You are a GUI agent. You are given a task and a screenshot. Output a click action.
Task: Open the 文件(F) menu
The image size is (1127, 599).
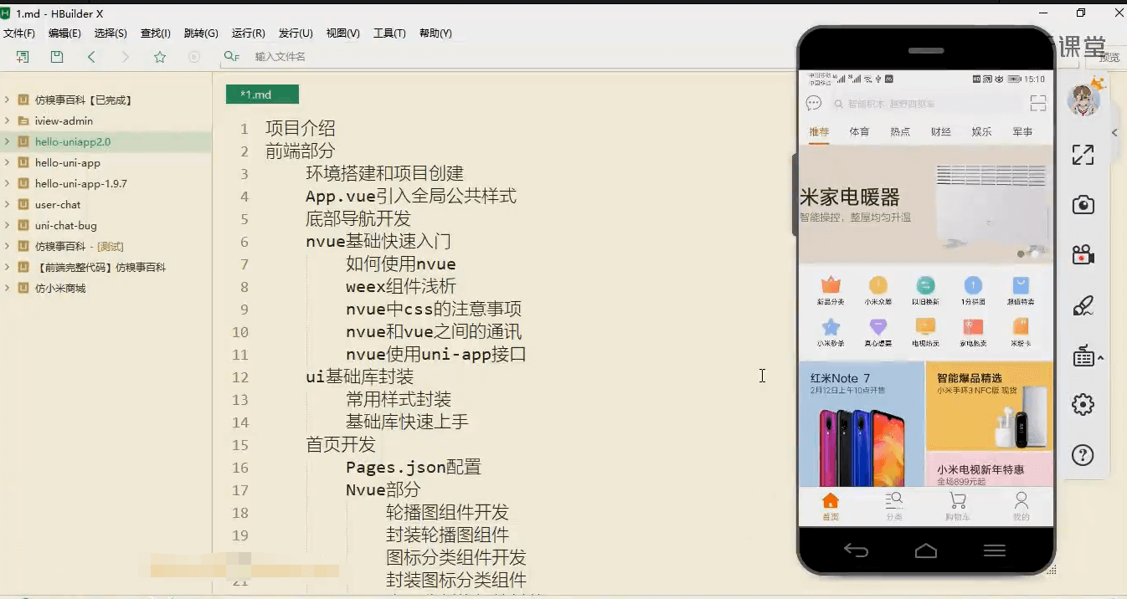pyautogui.click(x=19, y=33)
